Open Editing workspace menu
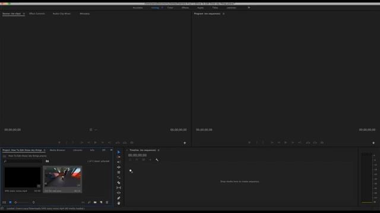This screenshot has height=213, width=380. pyautogui.click(x=162, y=8)
